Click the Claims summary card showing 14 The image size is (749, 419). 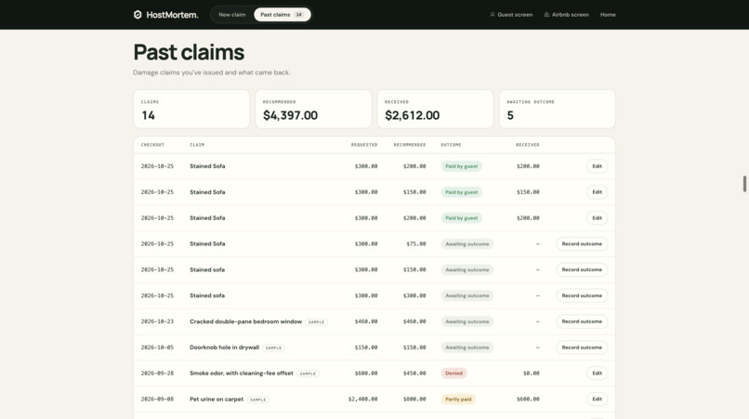191,109
